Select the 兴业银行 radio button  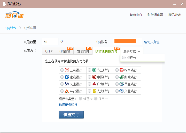click(117, 91)
